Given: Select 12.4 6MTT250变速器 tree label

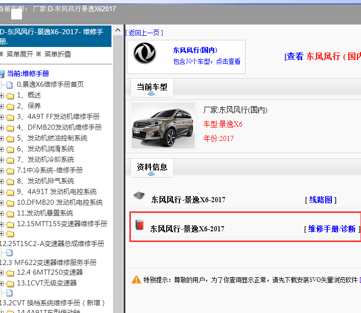Looking at the screenshot, I should tap(50, 272).
